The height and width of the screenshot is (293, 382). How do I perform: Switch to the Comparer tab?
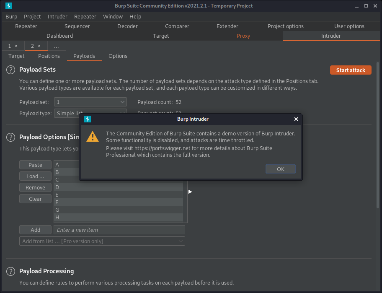tap(177, 26)
